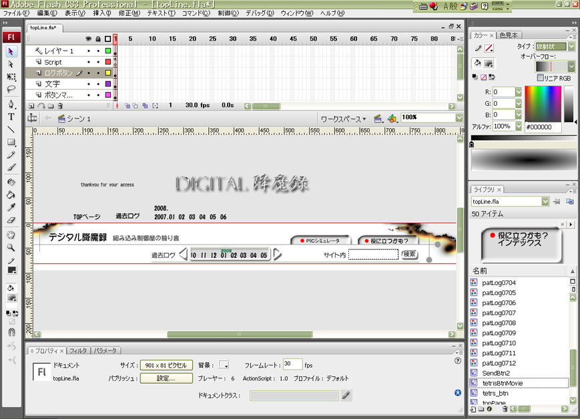Open the タイプ gradient type dropdown
Viewport: 580px width, 419px height.
[x=551, y=47]
